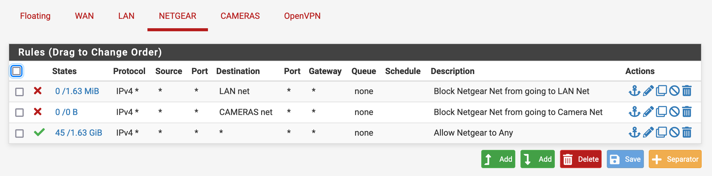
Task: Add rule to top of list
Action: 498,159
